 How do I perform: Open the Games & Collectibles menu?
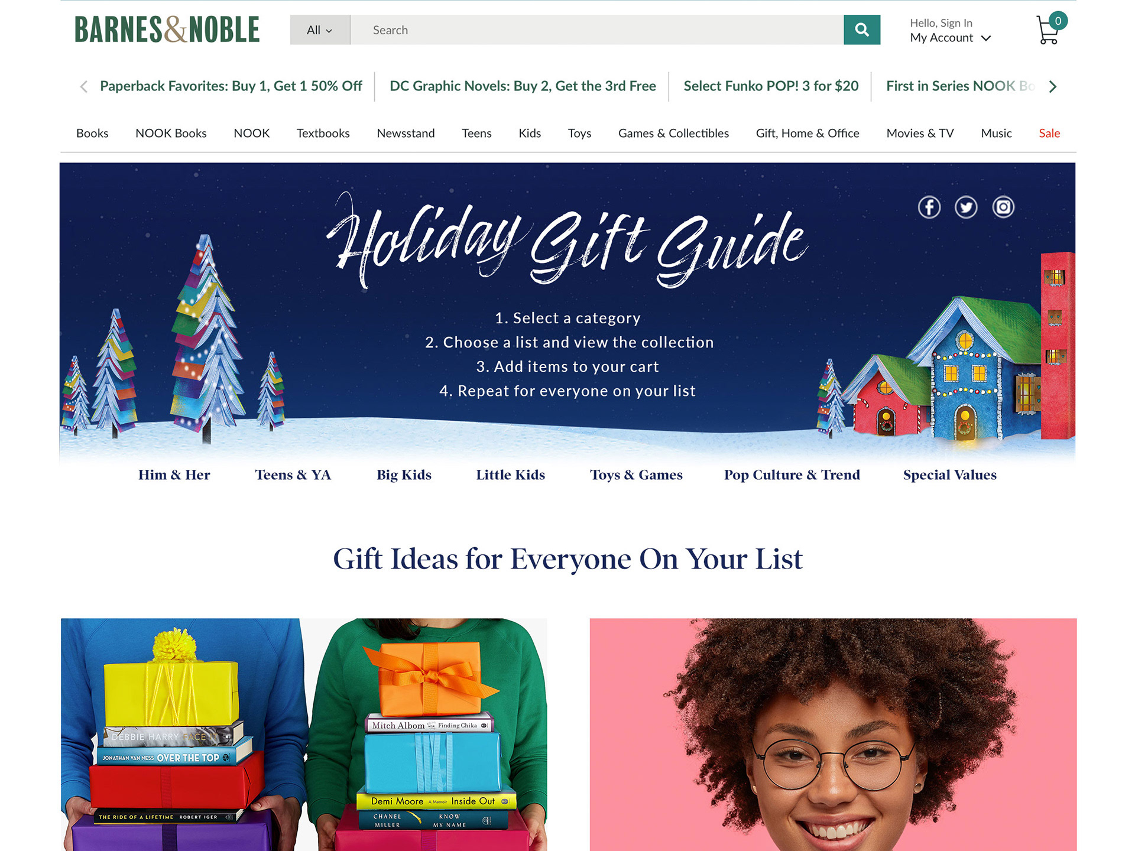click(673, 133)
